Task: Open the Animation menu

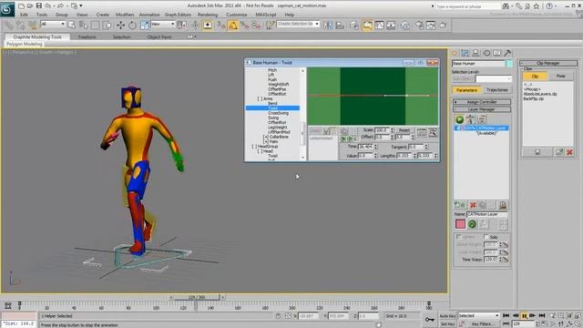Action: click(x=149, y=15)
